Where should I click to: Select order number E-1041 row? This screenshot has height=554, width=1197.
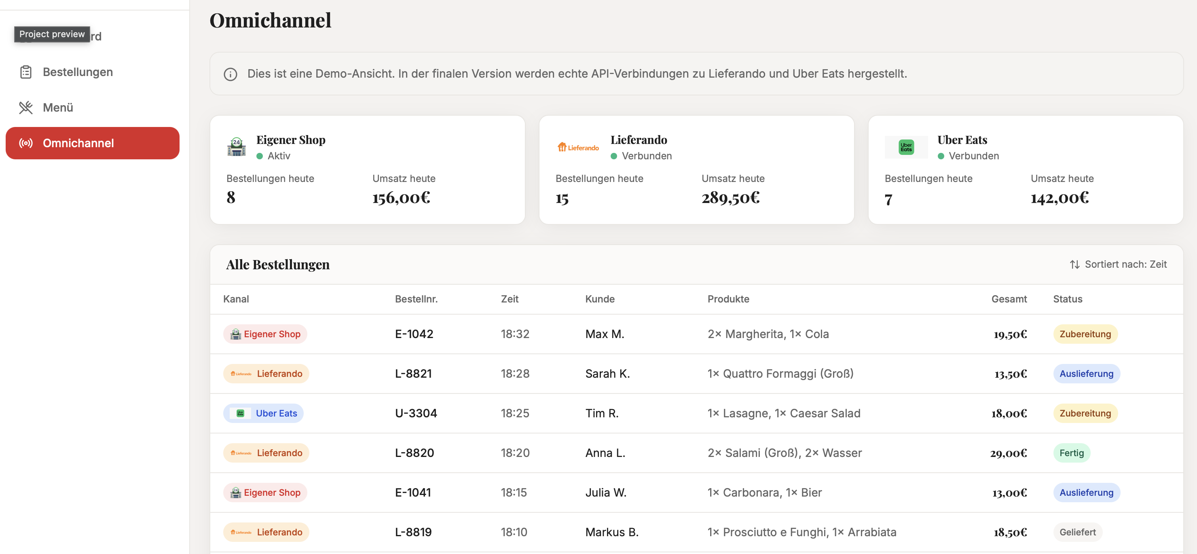(x=412, y=493)
